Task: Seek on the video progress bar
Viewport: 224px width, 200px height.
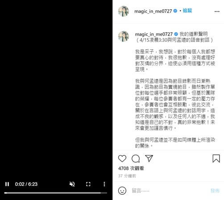Action: (x=56, y=193)
